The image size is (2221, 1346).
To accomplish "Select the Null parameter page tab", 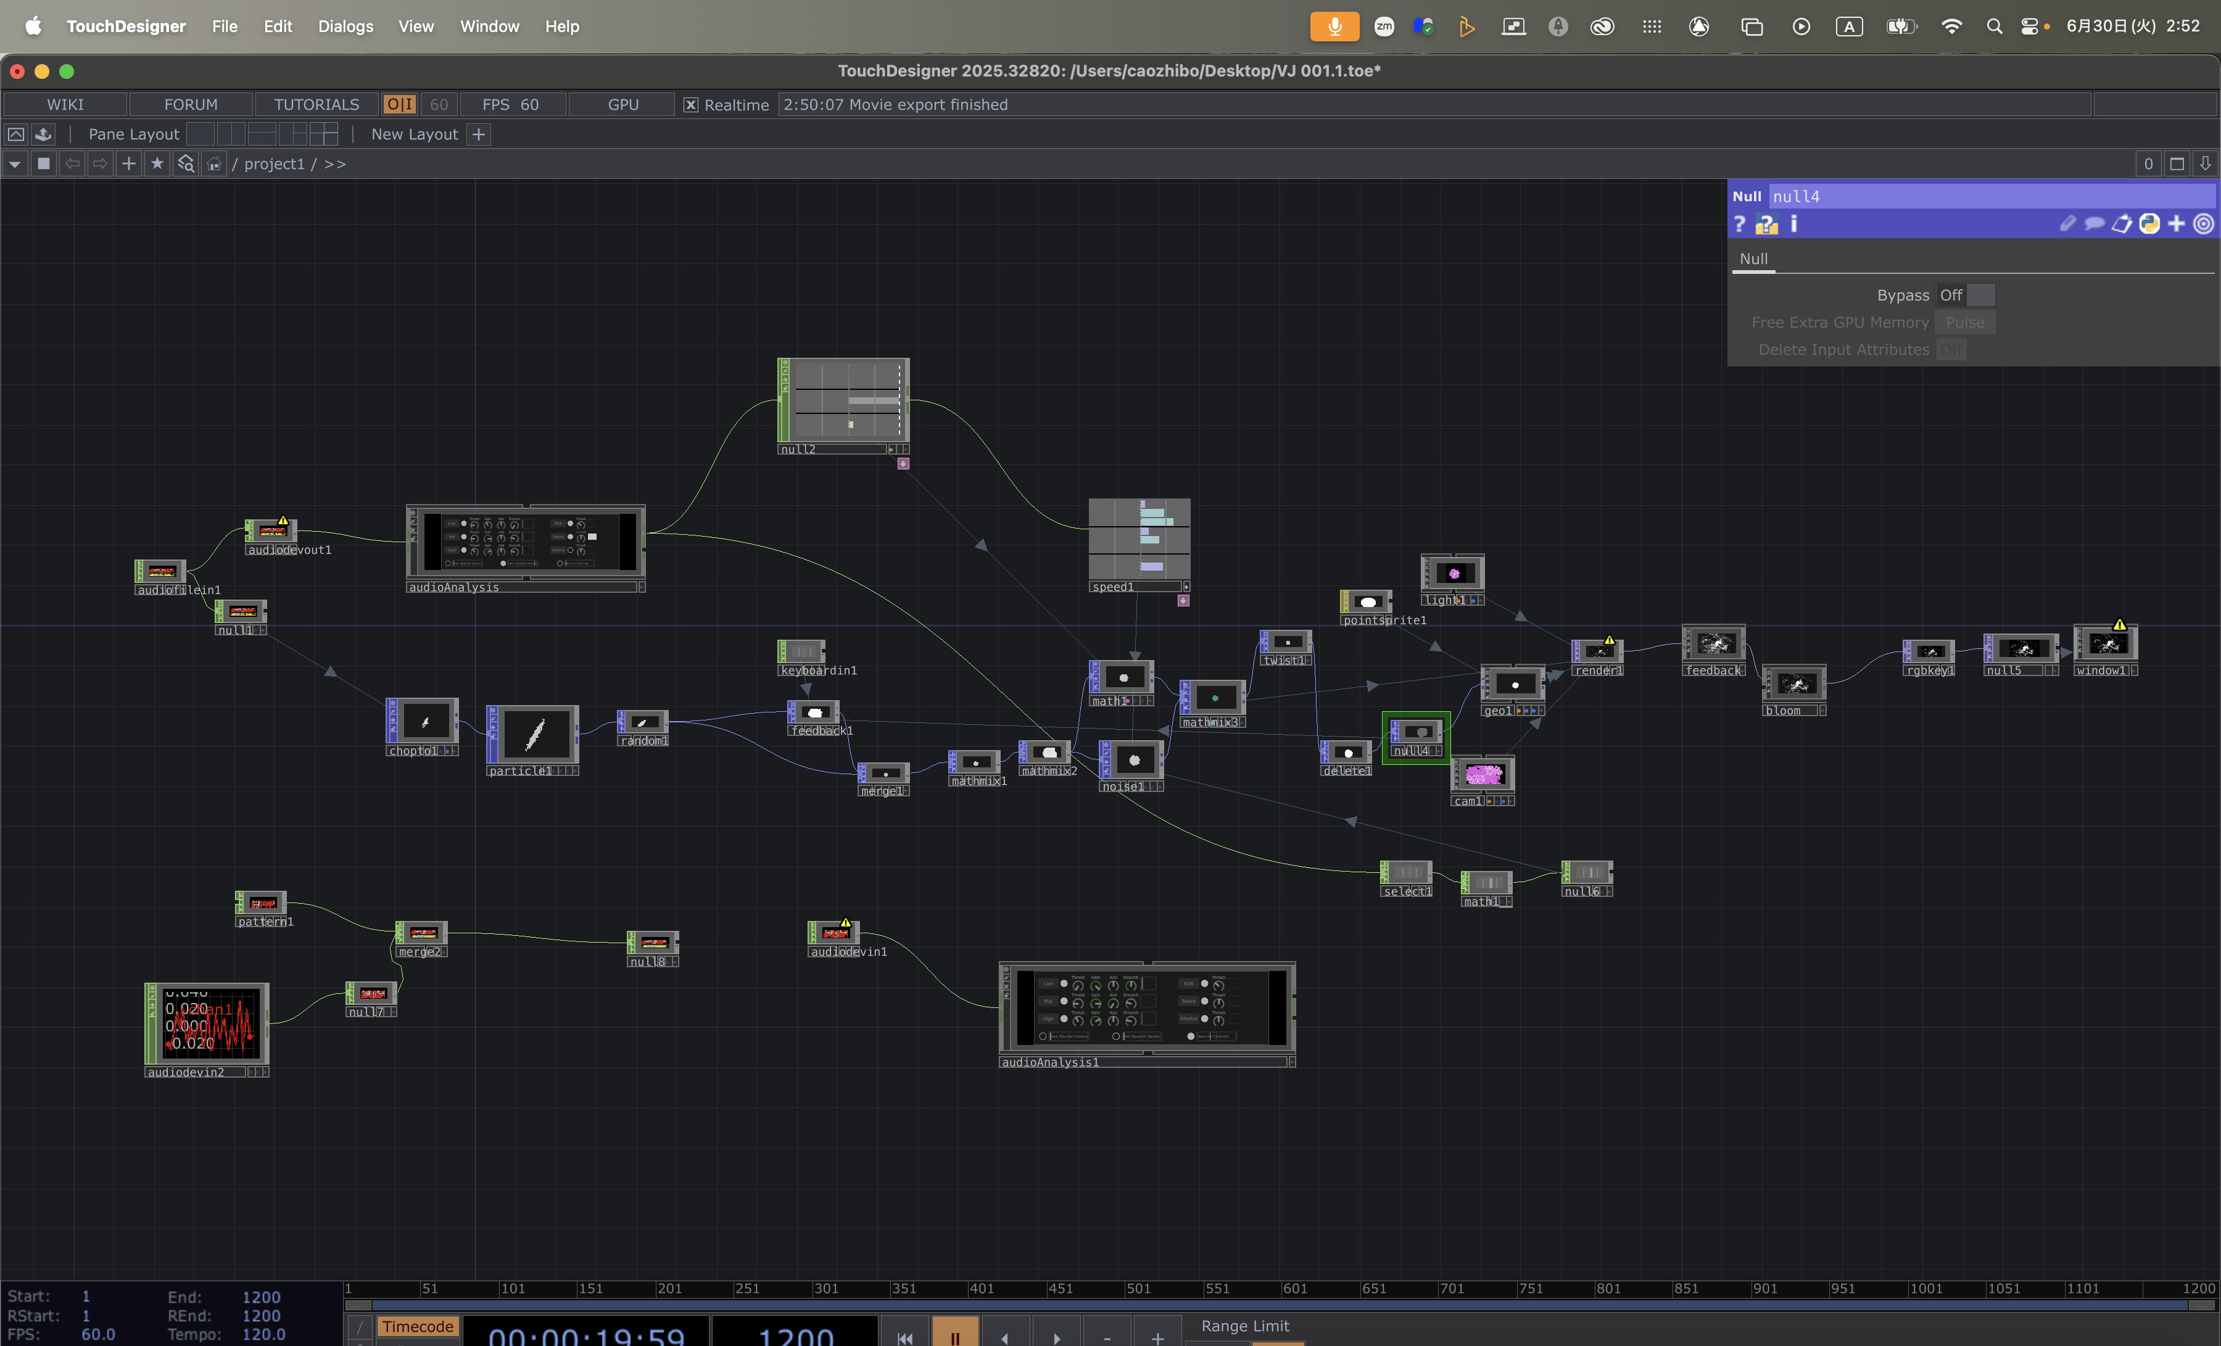I will point(1753,260).
